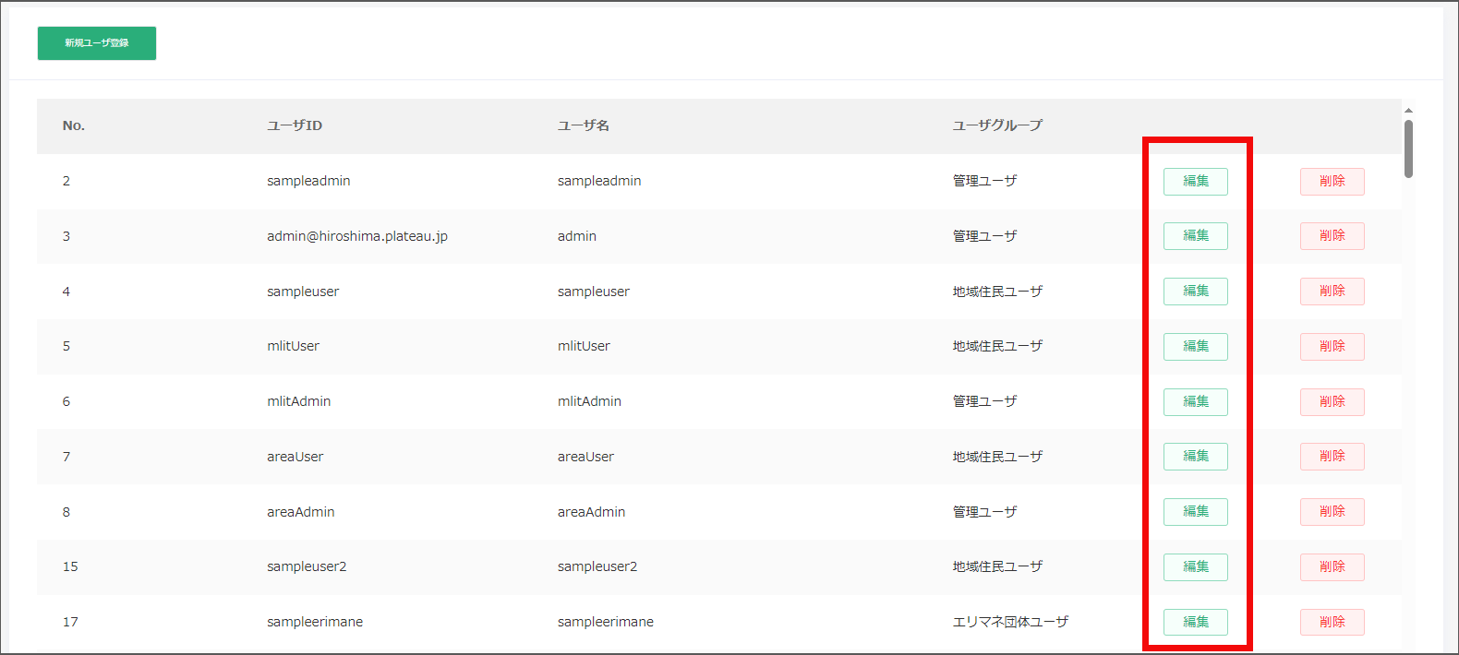Edit the sampleuser row No. 4
Viewport: 1459px width, 655px height.
click(1195, 292)
